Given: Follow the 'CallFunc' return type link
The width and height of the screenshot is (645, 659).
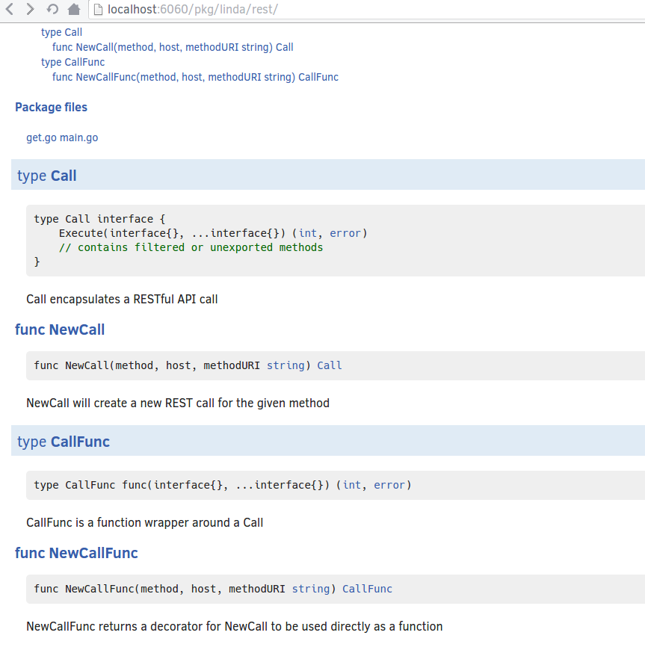Looking at the screenshot, I should point(368,590).
